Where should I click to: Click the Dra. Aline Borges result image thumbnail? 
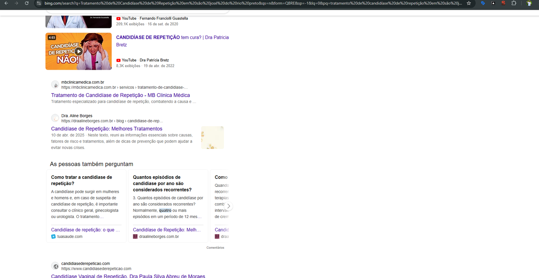pos(213,137)
